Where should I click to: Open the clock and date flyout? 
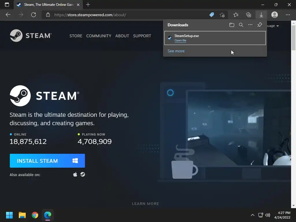(282, 215)
